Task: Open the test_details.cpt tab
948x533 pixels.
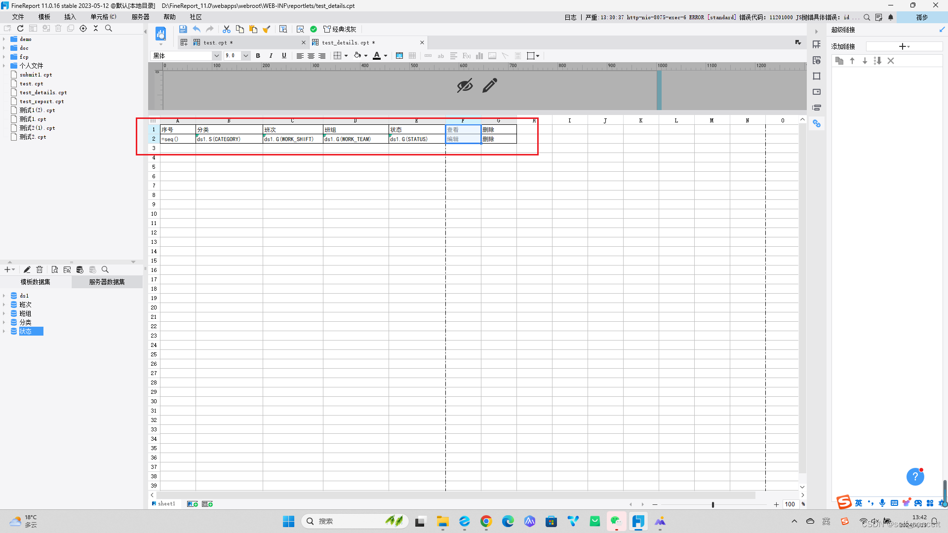Action: [363, 42]
